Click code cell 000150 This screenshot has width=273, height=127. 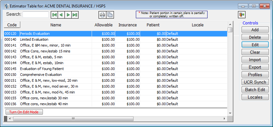(x=12, y=75)
